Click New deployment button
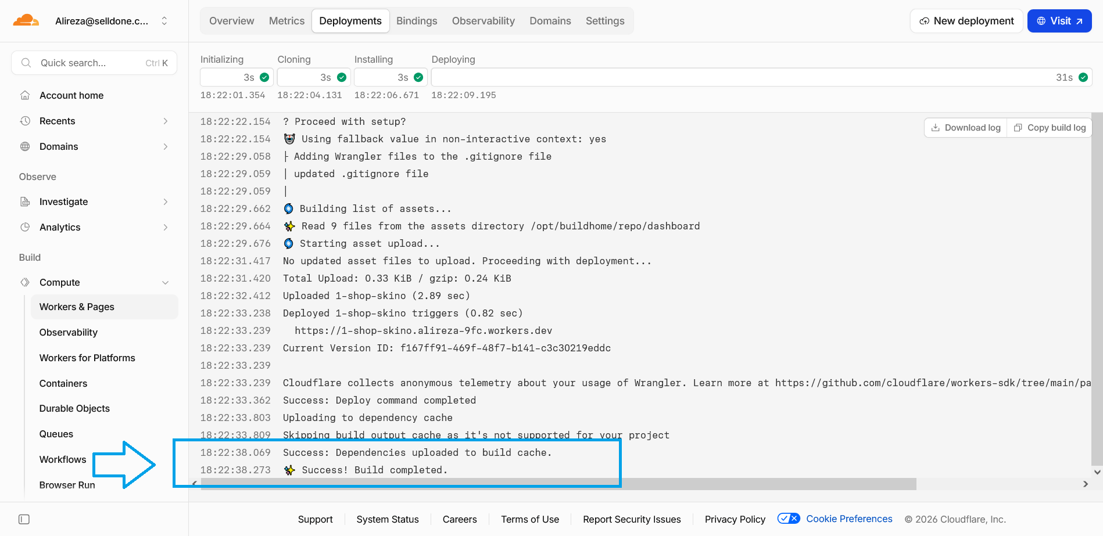The height and width of the screenshot is (536, 1103). (966, 21)
